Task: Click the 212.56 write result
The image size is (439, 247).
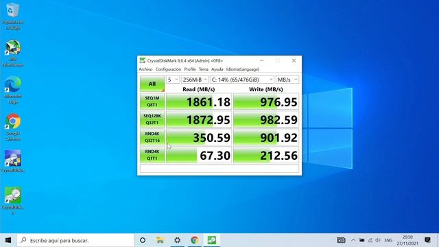Action: tap(266, 155)
